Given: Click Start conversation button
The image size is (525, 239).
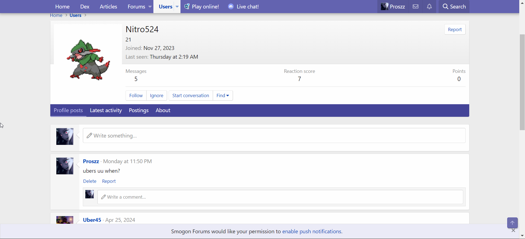Looking at the screenshot, I should (191, 95).
